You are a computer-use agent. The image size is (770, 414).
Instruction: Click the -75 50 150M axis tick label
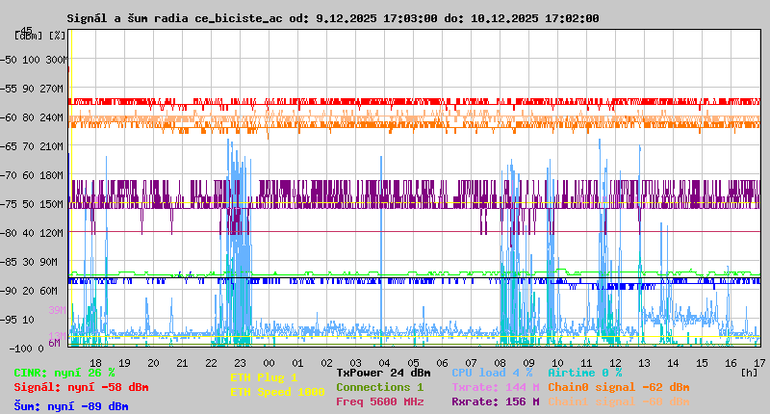click(x=38, y=204)
